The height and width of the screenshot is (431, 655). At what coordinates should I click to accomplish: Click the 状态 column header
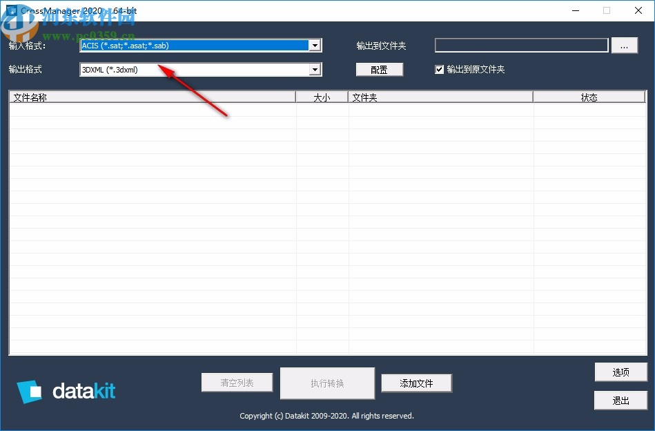(589, 97)
